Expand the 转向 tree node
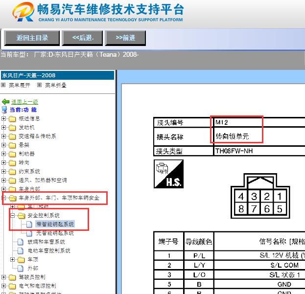This screenshot has height=294, width=305. point(3,162)
